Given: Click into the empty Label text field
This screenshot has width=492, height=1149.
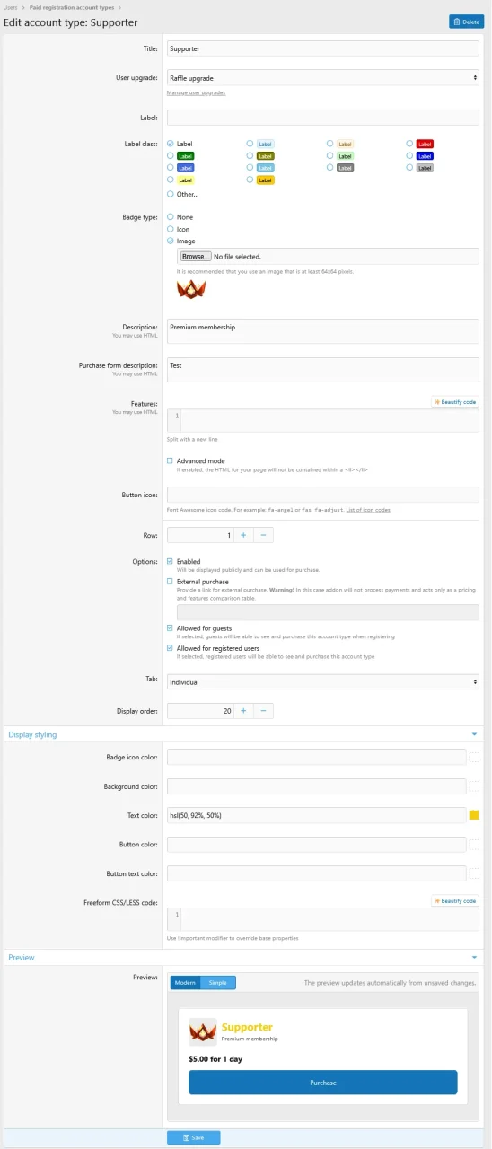Looking at the screenshot, I should point(322,118).
